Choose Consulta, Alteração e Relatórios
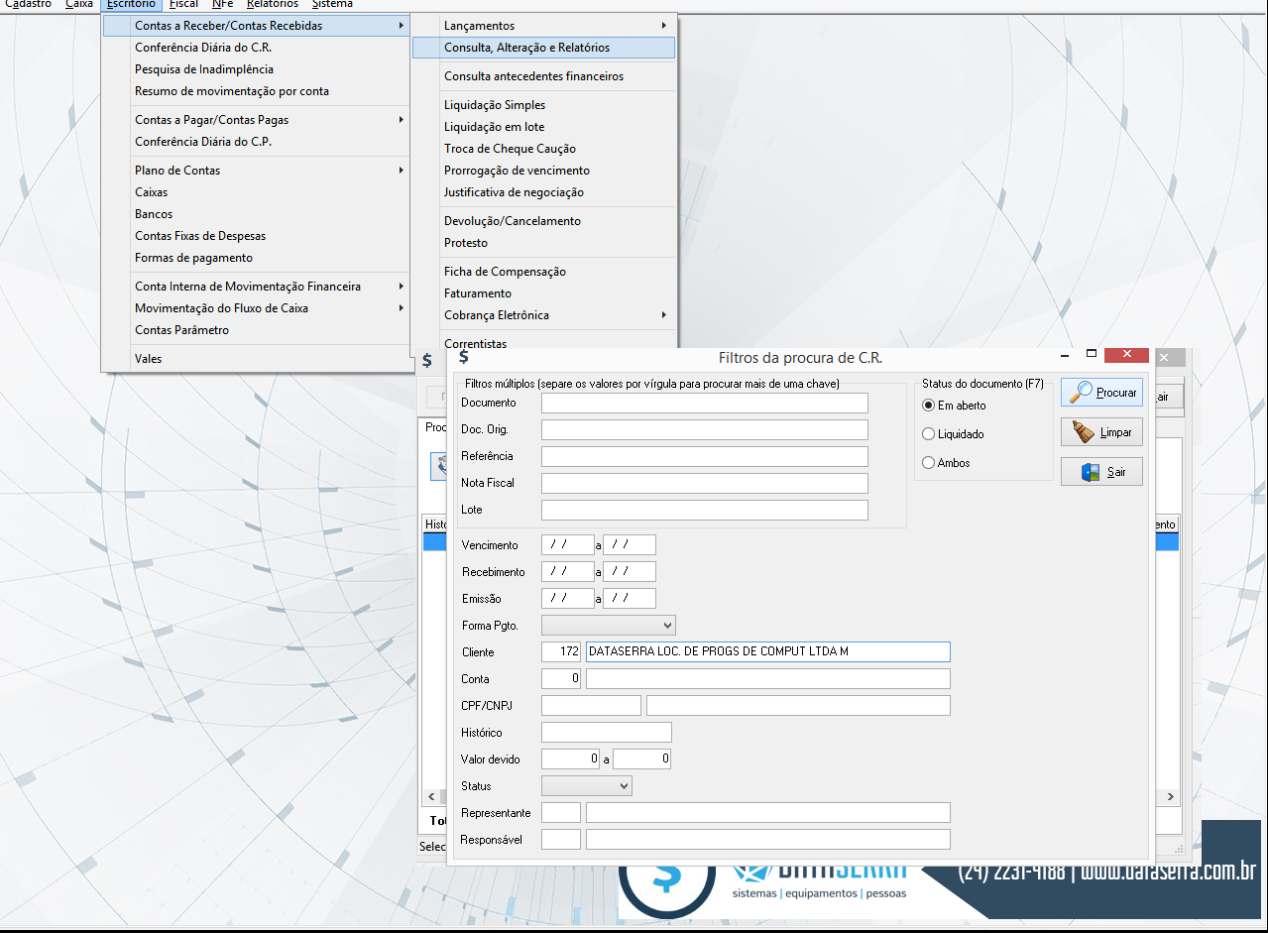This screenshot has width=1268, height=933. click(x=544, y=48)
